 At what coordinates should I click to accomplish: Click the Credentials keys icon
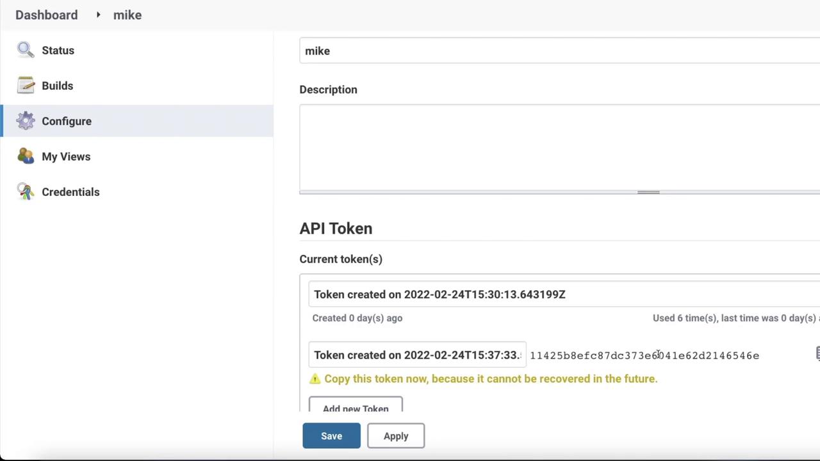[x=26, y=191]
